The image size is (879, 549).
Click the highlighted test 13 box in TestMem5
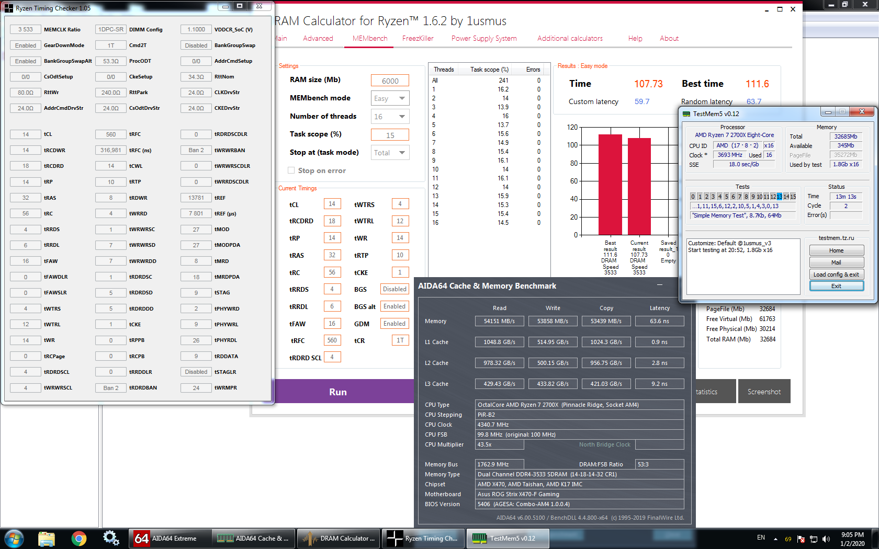(780, 197)
